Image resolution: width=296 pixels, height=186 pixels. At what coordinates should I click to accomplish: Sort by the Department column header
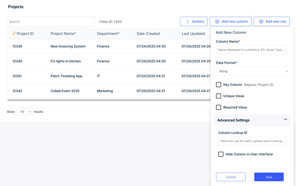(x=108, y=33)
